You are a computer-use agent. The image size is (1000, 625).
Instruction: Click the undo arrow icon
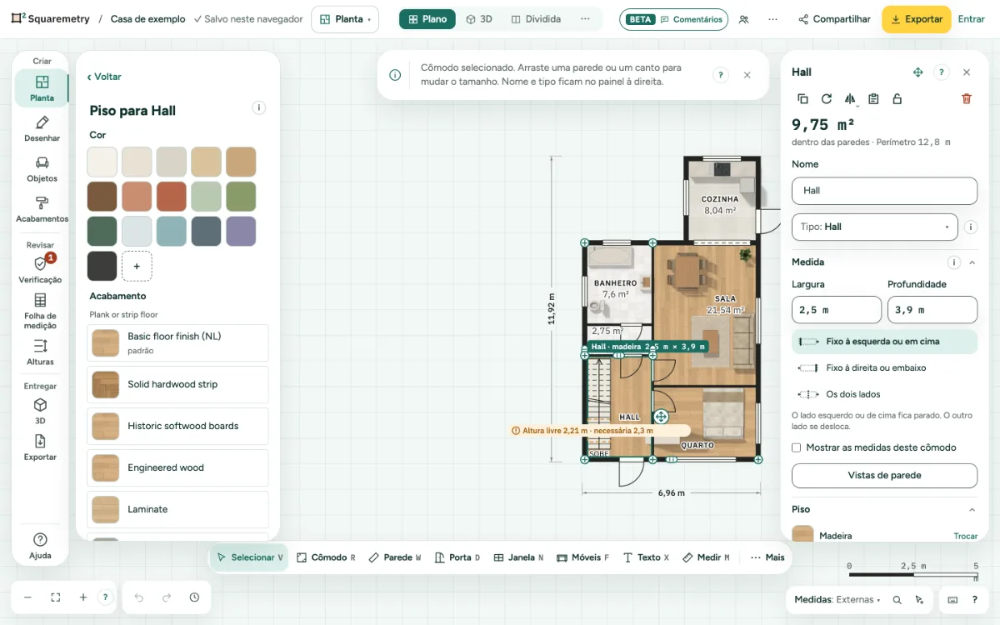(139, 597)
